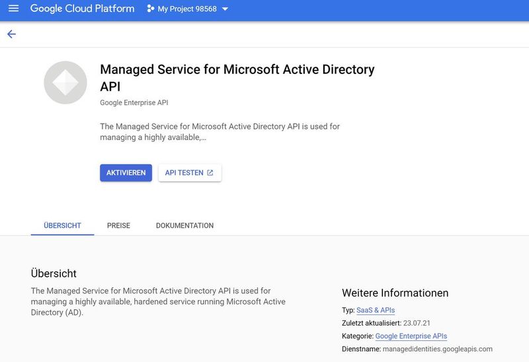Screen dimensions: 529x362
Task: Click the project hexagon icon
Action: [151, 9]
